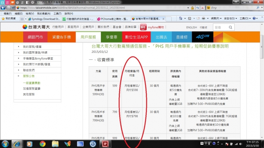The height and width of the screenshot is (148, 264).
Task: Switch to the PChome線上購物 tab
Action: point(113,19)
